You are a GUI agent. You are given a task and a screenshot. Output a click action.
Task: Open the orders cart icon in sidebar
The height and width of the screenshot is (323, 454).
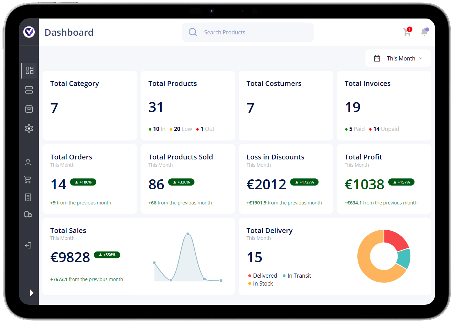[x=28, y=179]
